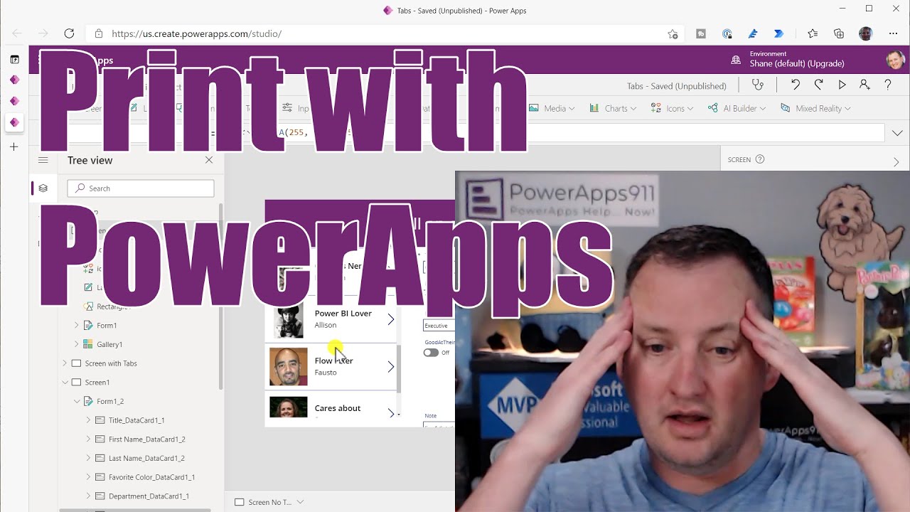Open the Icons dropdown
The image size is (910, 512).
671,108
